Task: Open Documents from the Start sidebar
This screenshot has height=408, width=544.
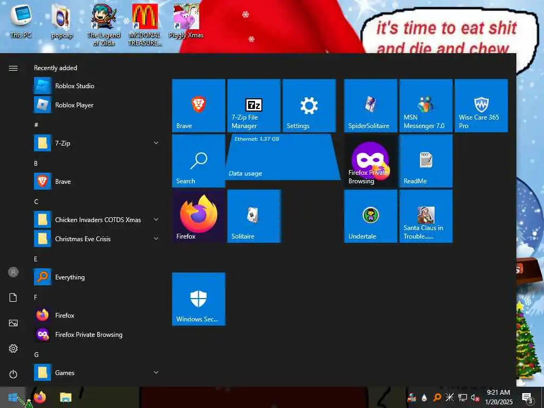Action: point(13,297)
